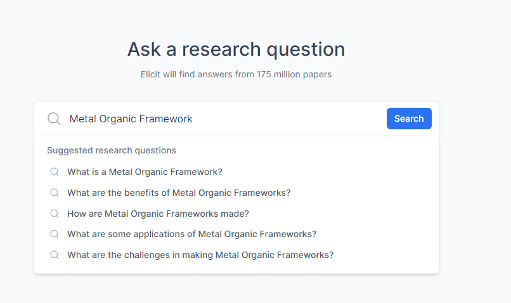Pick the "How are Metal Organic Frameworks made?" suggestion
This screenshot has width=511, height=303.
pos(158,214)
